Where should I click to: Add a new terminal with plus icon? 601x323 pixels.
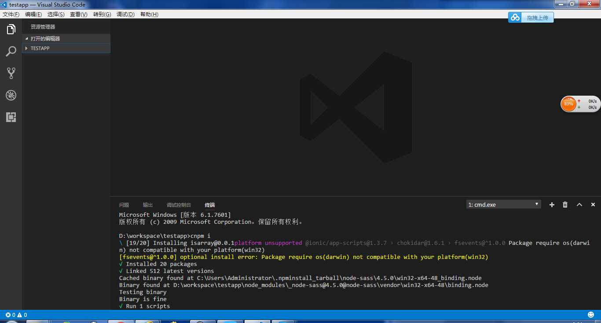(552, 205)
